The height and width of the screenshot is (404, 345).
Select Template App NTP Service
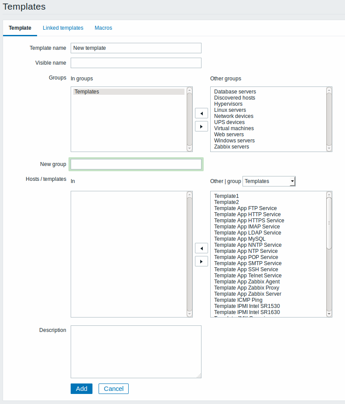point(246,251)
